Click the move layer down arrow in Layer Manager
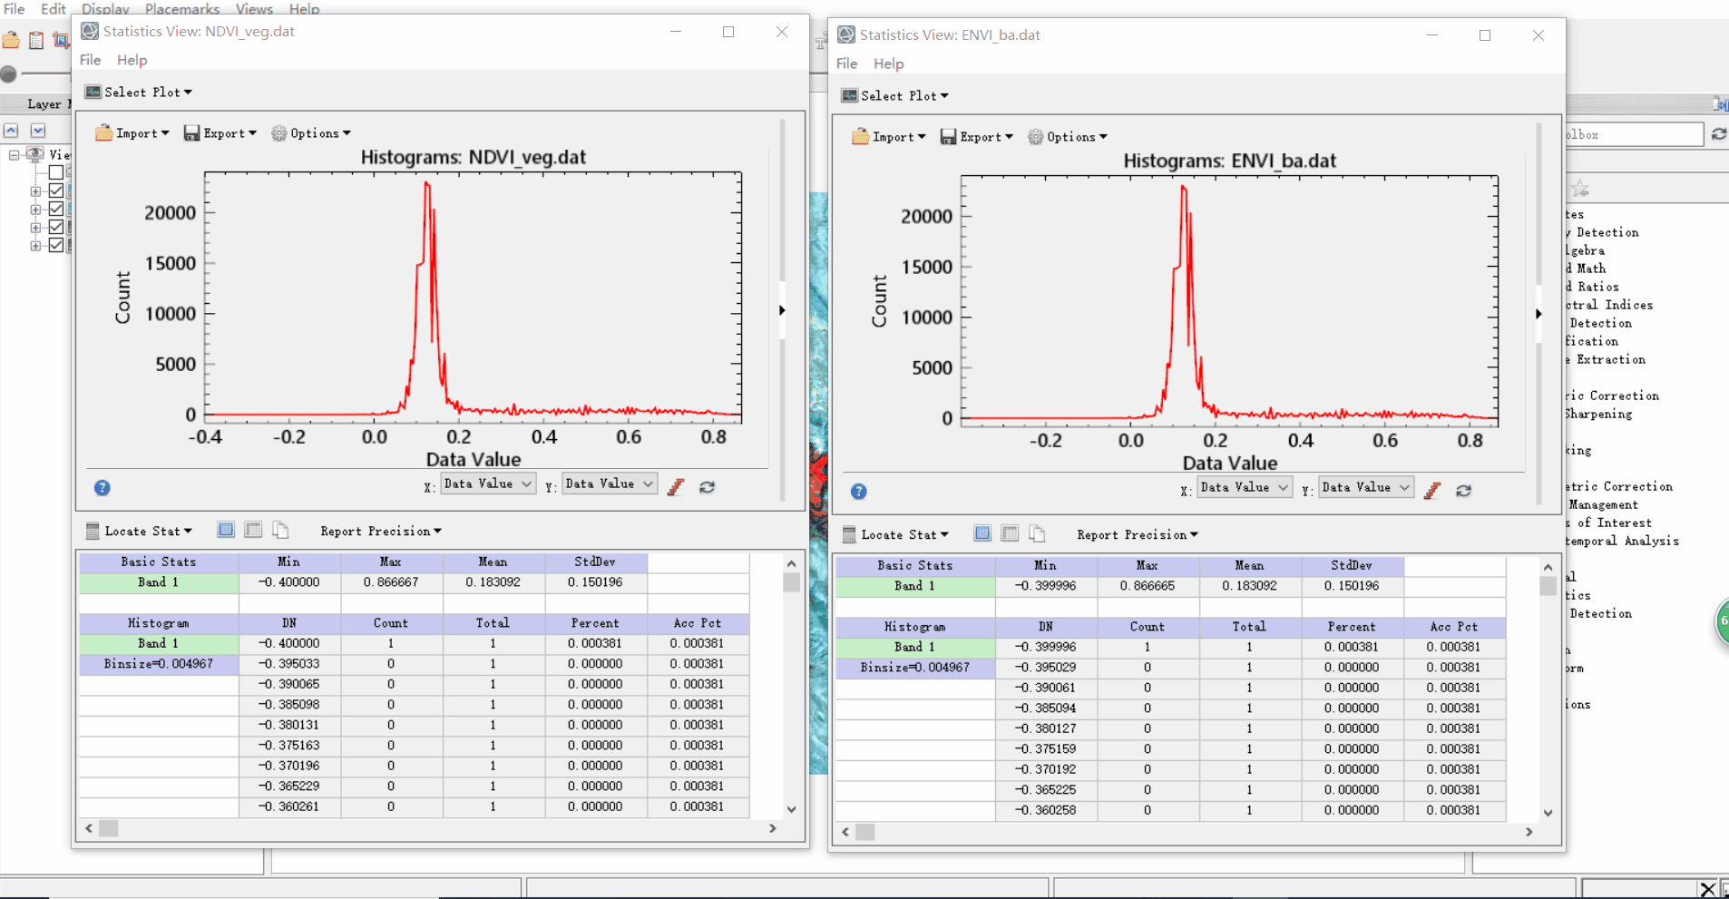 coord(38,131)
